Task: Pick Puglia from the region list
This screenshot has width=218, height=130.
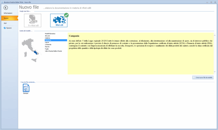Action: tap(47, 49)
